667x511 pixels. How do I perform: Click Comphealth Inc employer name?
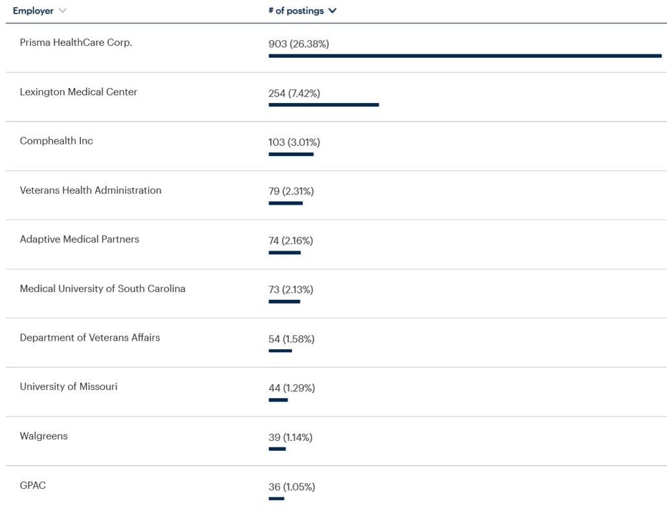click(56, 141)
